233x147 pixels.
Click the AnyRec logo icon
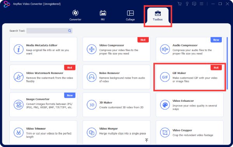pos(7,4)
